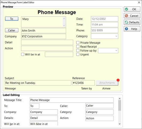Click the 'Will &be in at' edit field

click(x=44, y=123)
